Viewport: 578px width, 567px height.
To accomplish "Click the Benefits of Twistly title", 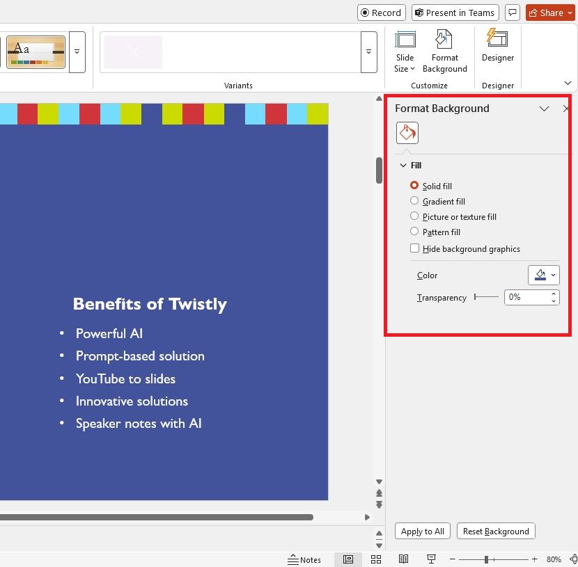I will (150, 305).
